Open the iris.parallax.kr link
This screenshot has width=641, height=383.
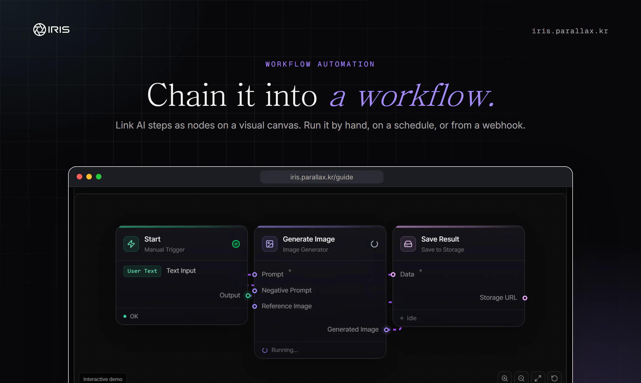[570, 31]
